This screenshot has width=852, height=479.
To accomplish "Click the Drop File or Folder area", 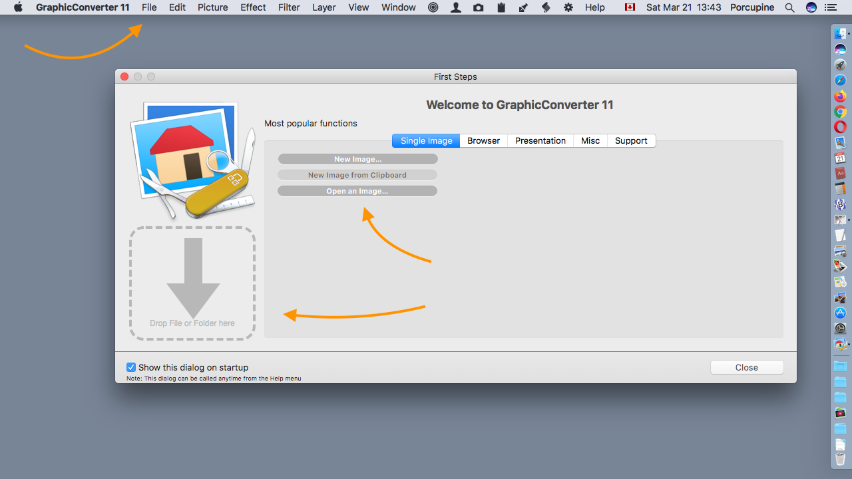I will click(192, 283).
